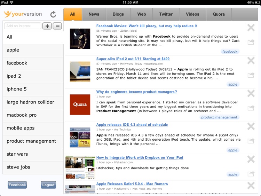Tap the battery indicator in status bar
The image size is (261, 196).
pyautogui.click(x=257, y=2)
